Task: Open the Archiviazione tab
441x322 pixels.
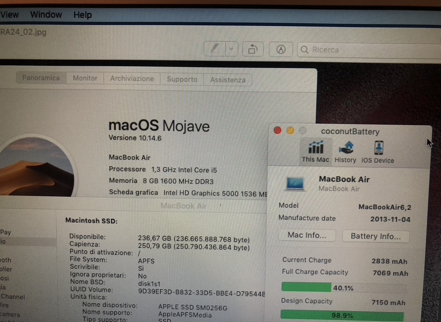Action: (x=132, y=79)
